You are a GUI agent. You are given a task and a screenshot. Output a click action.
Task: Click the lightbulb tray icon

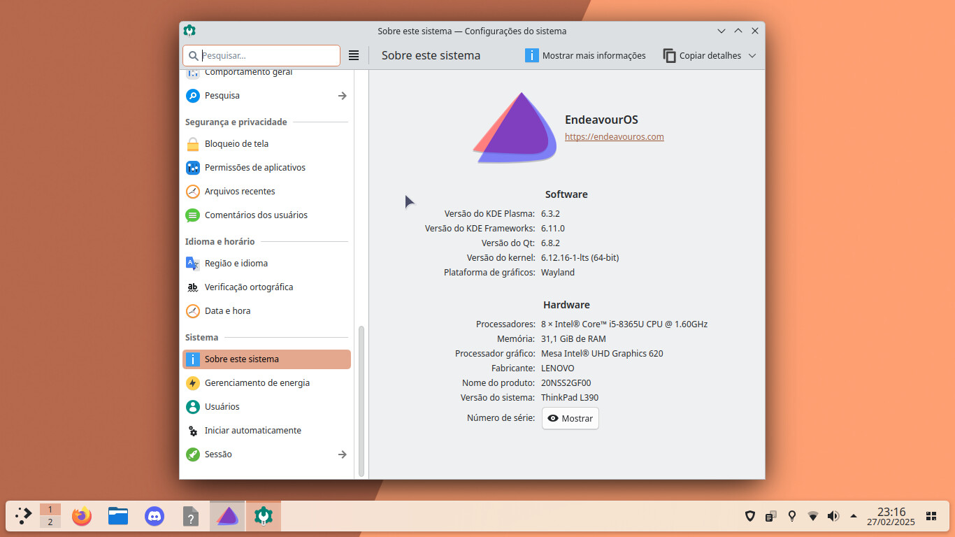792,516
